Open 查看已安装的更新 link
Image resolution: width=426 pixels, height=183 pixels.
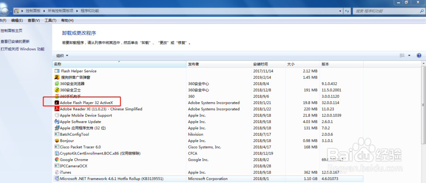(15, 42)
